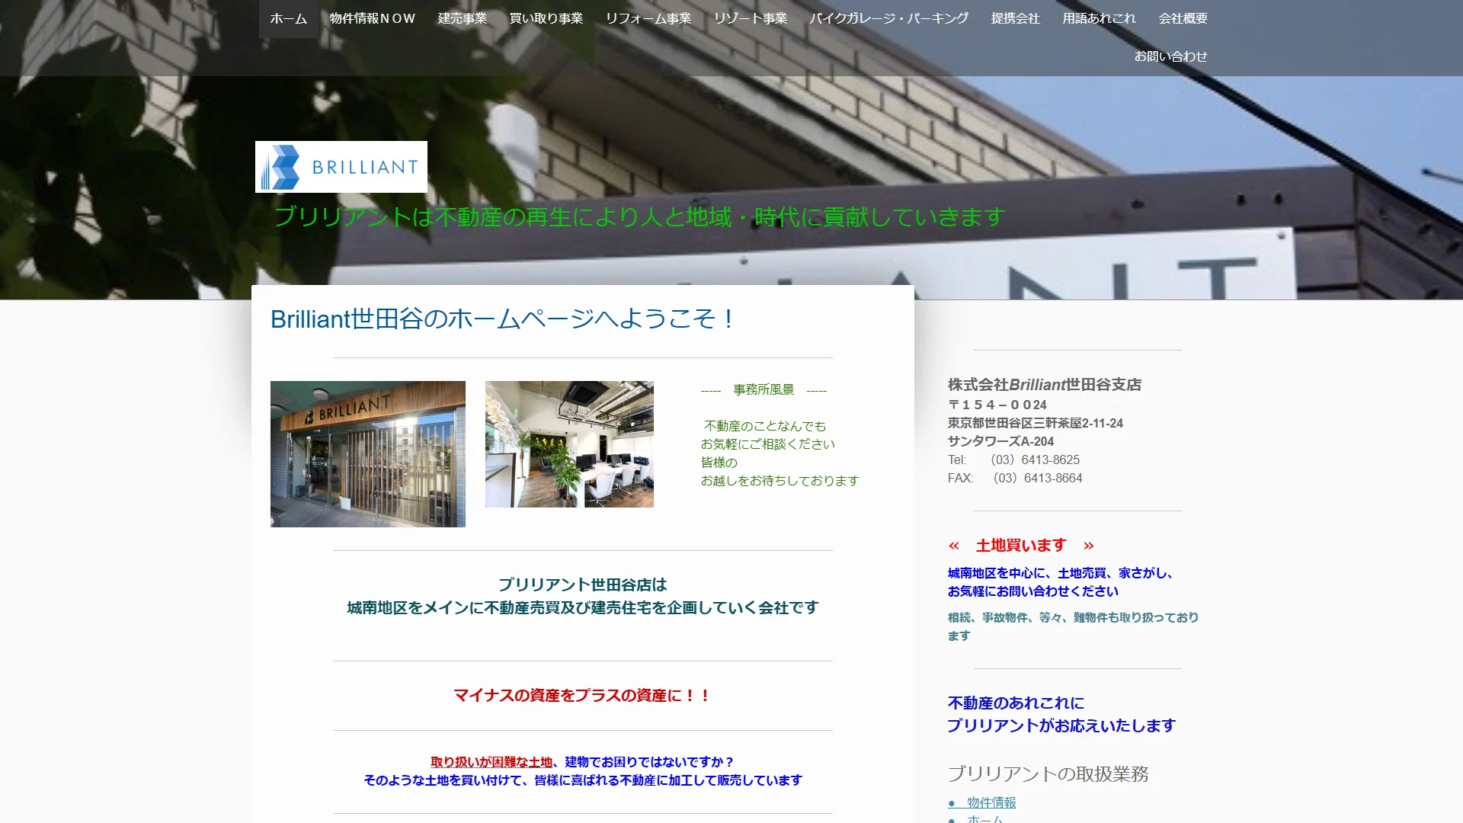Open the お問い合わせ contact page
The image size is (1463, 823).
click(1171, 56)
